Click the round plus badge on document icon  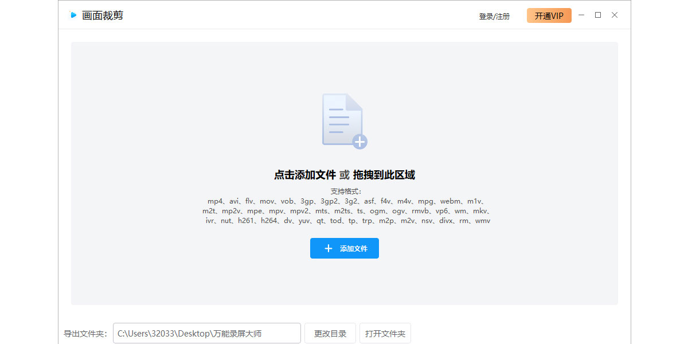click(x=359, y=142)
